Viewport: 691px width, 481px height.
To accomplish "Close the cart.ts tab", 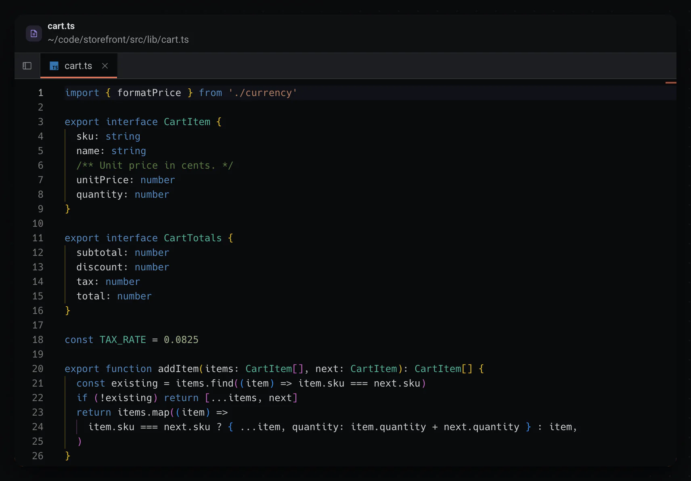I will pyautogui.click(x=105, y=66).
